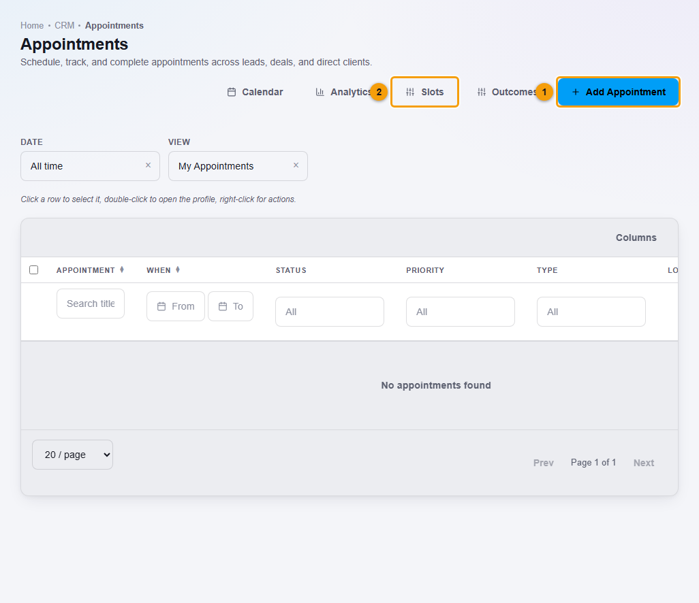Clear the All time date filter
The image size is (699, 603).
(148, 165)
